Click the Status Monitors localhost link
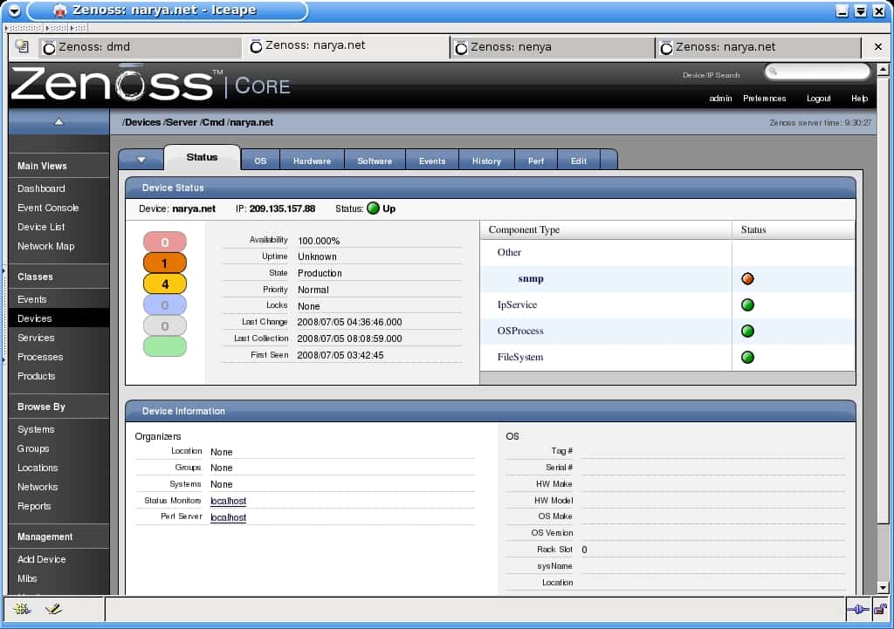Screen dimensions: 894x629 (228, 501)
